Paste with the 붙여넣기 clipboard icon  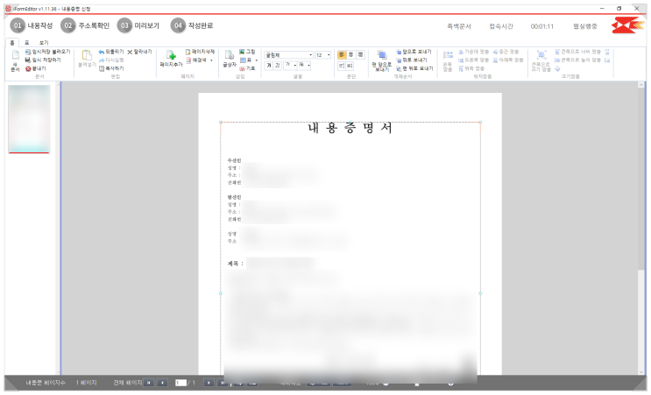pos(87,59)
